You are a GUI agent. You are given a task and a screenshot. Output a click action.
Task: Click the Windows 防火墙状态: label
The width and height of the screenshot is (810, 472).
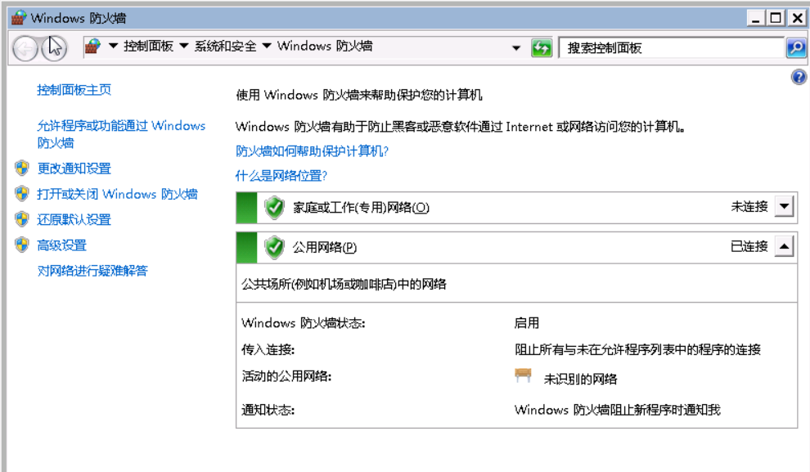tap(304, 323)
